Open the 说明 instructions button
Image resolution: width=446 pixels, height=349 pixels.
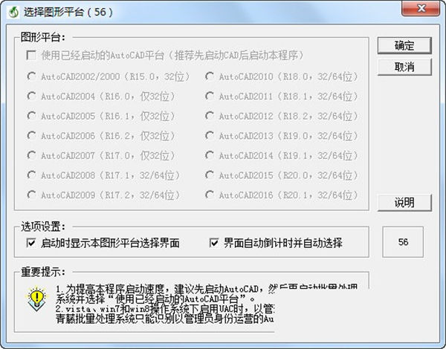click(x=404, y=203)
